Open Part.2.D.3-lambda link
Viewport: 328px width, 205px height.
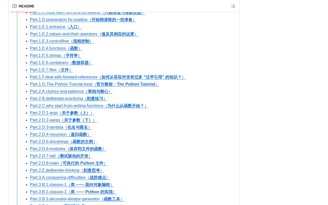click(61, 127)
